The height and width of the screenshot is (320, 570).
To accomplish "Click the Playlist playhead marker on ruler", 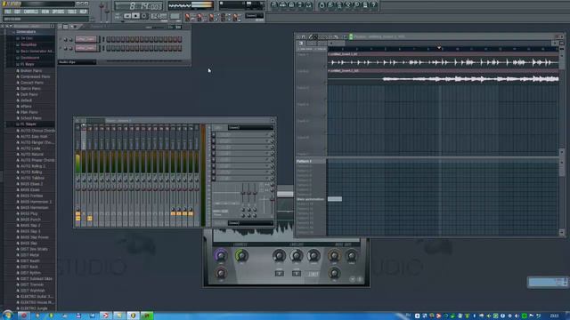I will 439,47.
